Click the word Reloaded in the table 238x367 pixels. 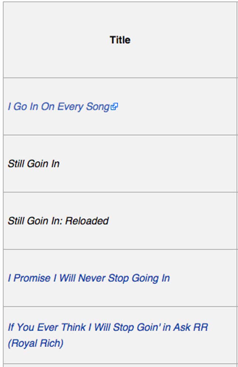pyautogui.click(x=87, y=221)
